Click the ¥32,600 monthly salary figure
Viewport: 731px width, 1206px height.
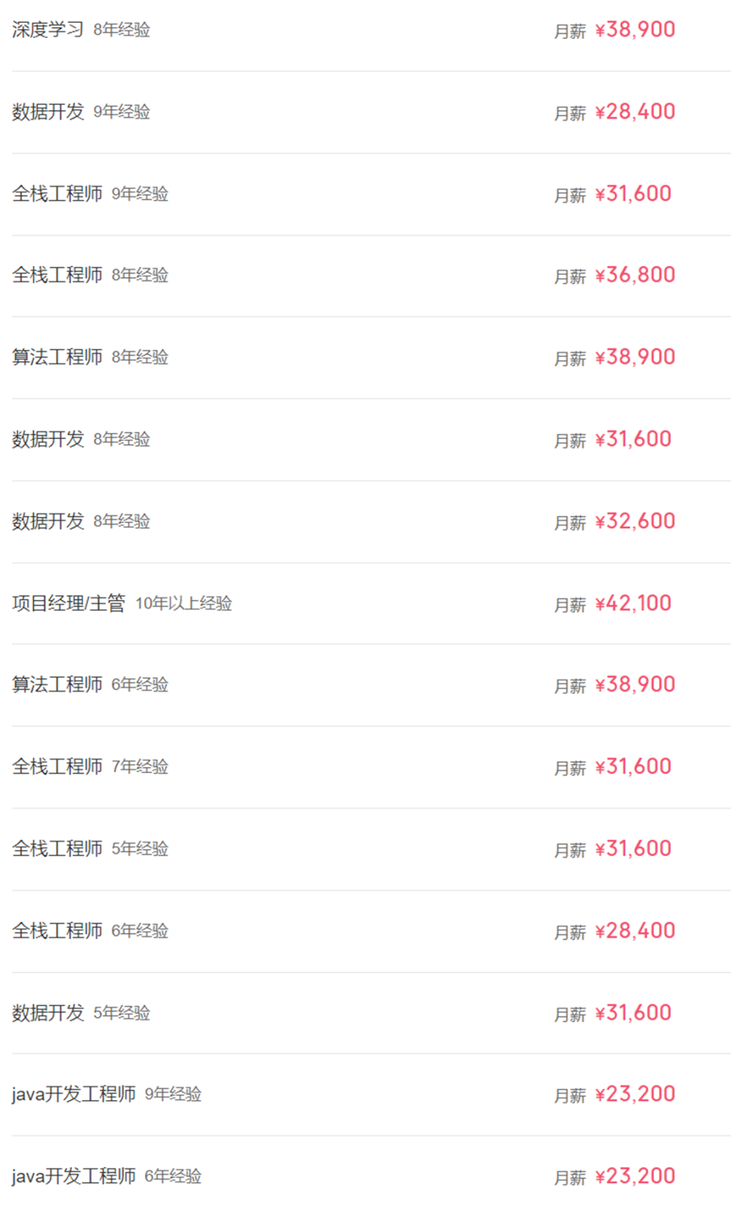coord(635,521)
